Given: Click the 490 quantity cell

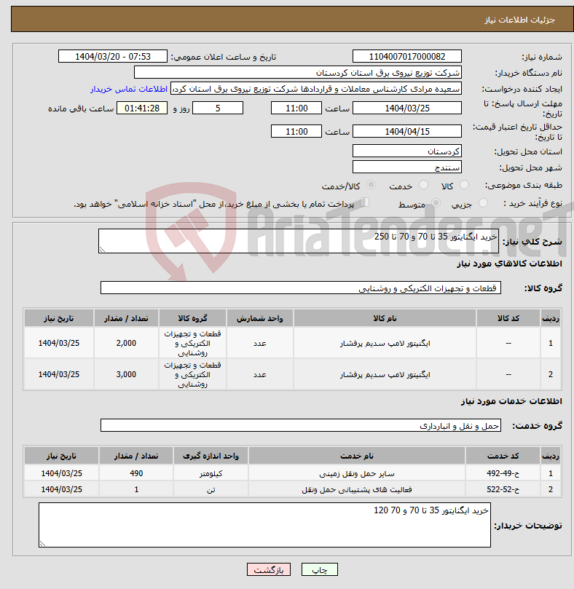Looking at the screenshot, I should (x=136, y=473).
